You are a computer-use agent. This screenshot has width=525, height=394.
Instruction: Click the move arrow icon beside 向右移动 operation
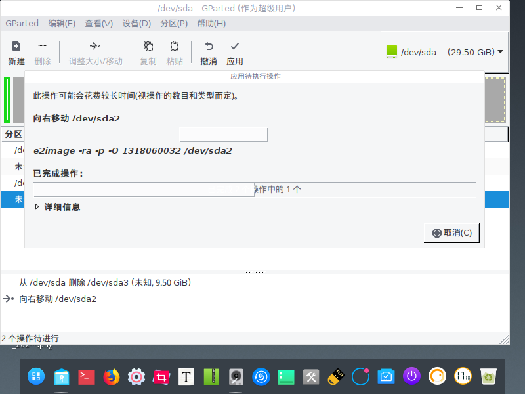click(x=9, y=299)
